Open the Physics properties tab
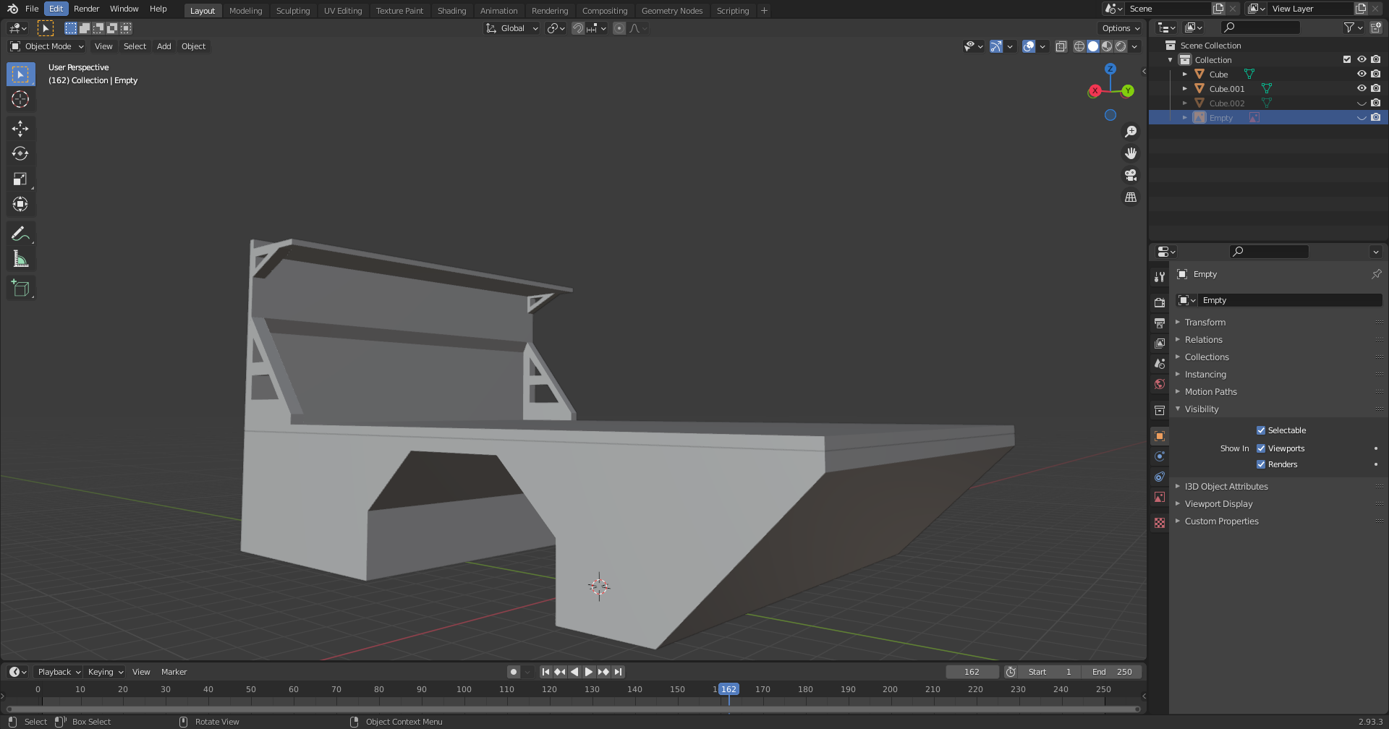 [1160, 456]
